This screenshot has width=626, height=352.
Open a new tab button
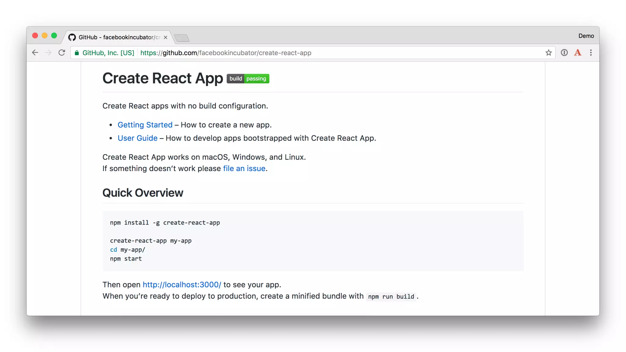tap(182, 38)
